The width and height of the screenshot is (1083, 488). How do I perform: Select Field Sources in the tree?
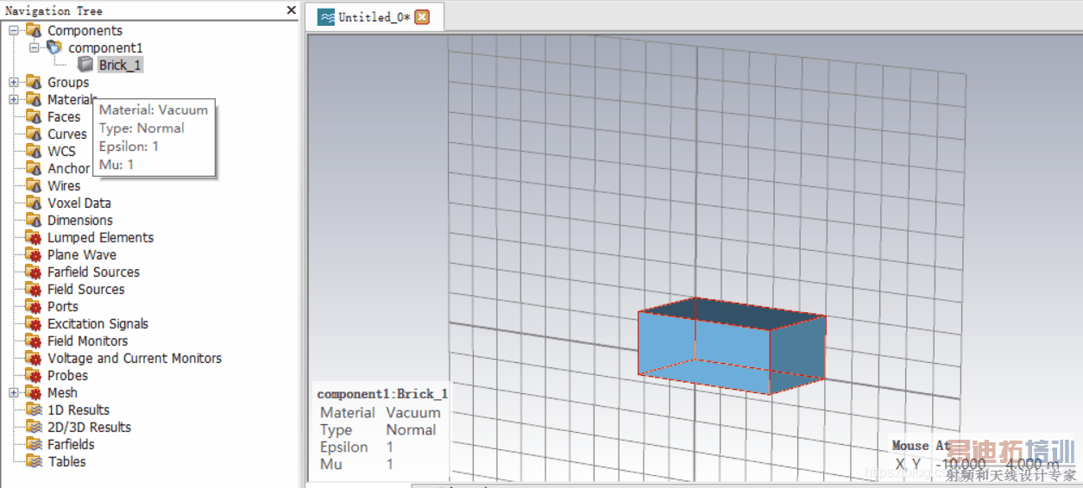pos(86,289)
